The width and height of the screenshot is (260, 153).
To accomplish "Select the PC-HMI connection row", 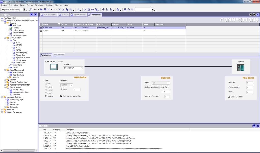I will (x=112, y=31).
